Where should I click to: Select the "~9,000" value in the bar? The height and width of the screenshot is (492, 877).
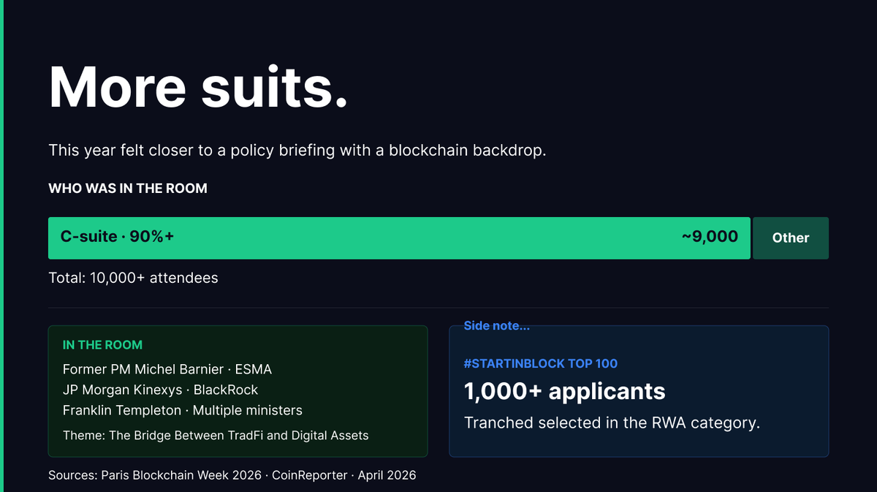(x=710, y=236)
